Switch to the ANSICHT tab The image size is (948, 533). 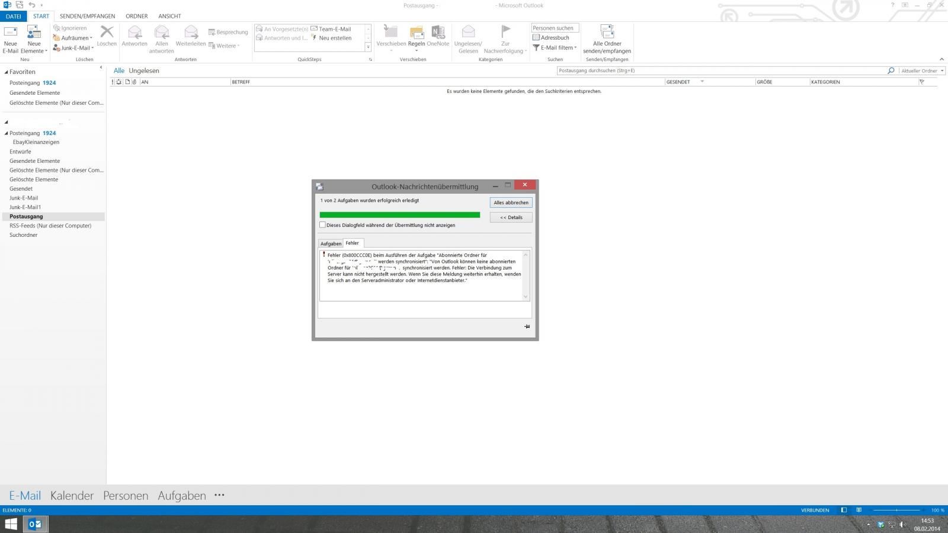169,16
